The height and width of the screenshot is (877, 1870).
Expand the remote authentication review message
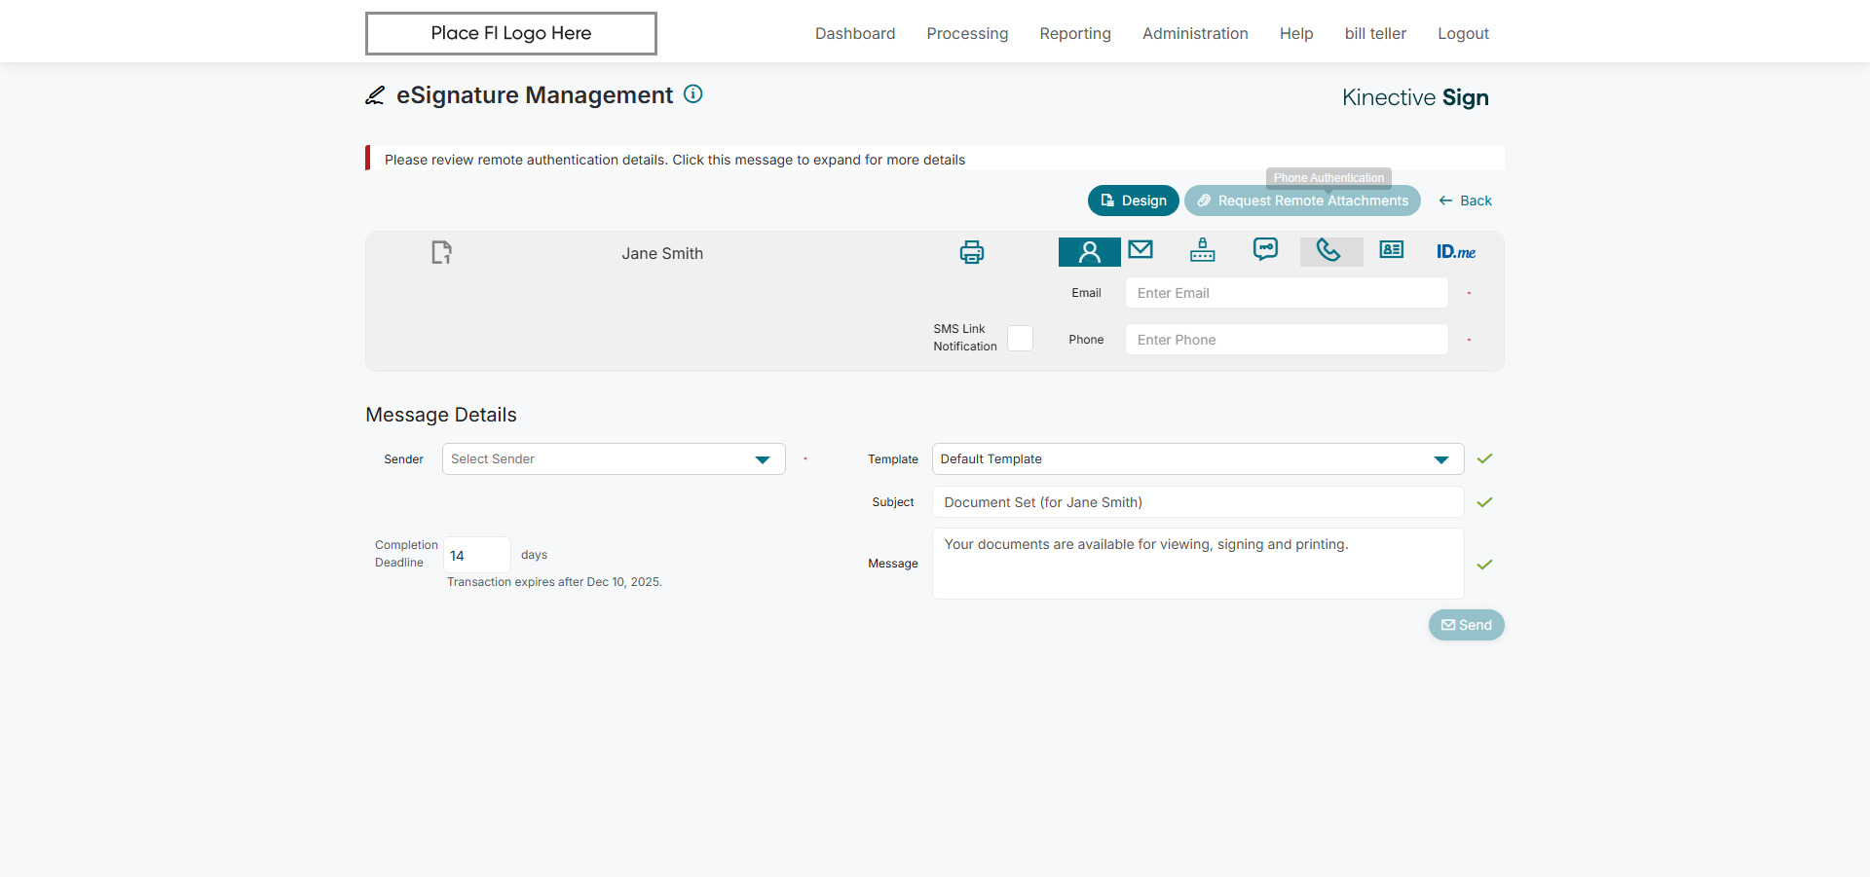coord(935,159)
